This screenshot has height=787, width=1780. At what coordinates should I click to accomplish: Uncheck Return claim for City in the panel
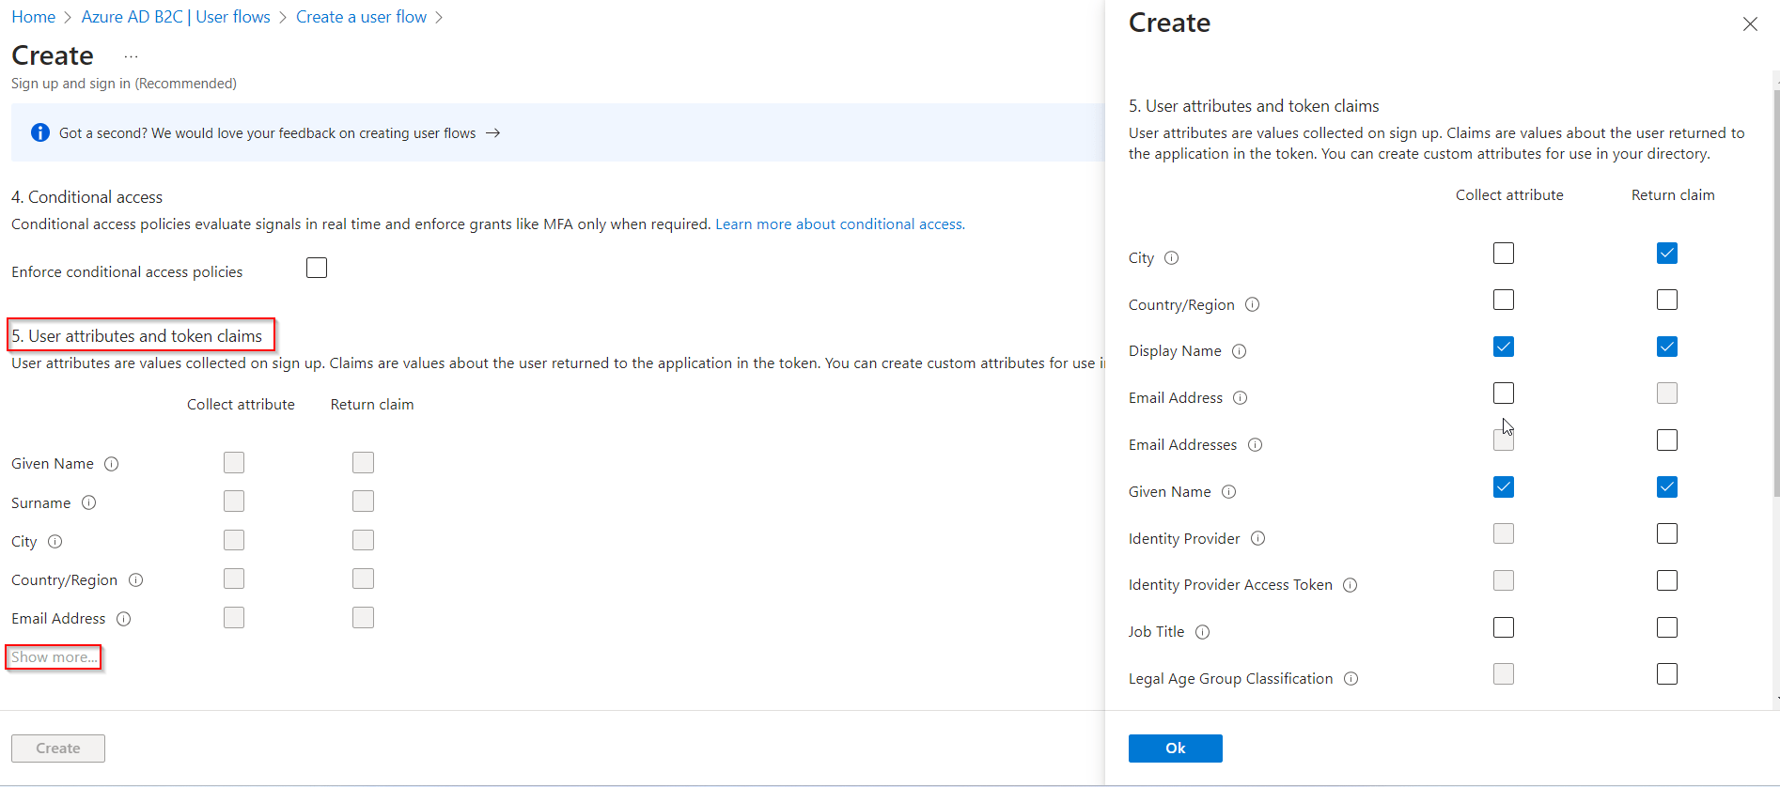[x=1667, y=254]
